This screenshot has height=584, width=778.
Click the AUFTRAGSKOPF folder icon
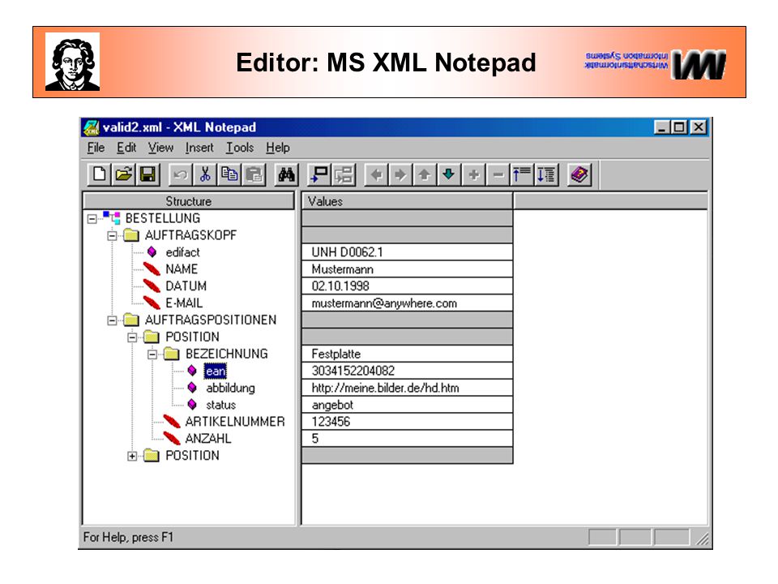tap(131, 235)
